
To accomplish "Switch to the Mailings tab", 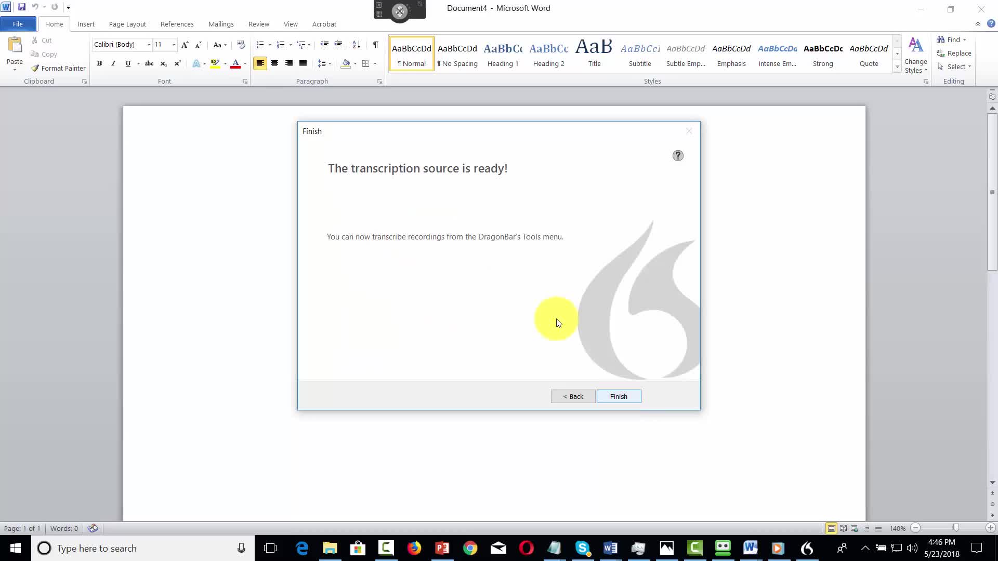I will [x=221, y=24].
